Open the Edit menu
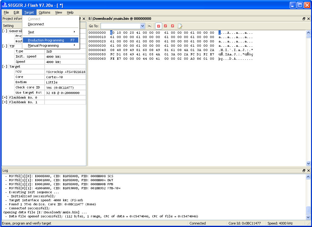Viewport: 312px width, 227px height. click(16, 12)
